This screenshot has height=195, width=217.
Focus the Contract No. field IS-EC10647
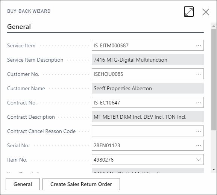[144, 103]
